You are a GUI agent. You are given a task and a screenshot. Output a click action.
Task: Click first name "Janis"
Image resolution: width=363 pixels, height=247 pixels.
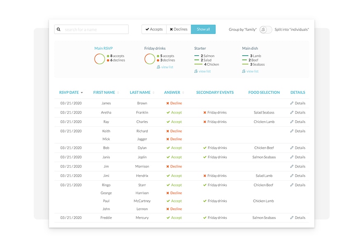106,157
